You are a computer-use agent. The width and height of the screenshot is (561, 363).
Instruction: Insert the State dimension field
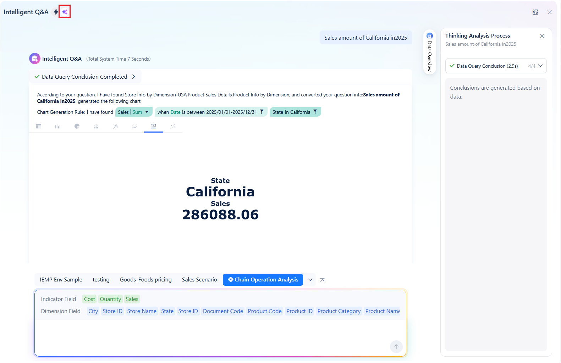(x=167, y=311)
